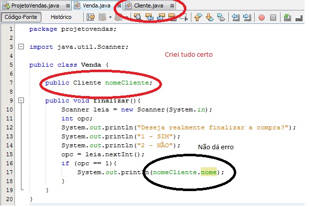Toggle bookmark on current line icon
Viewport: 311px width, 207px height.
(221, 17)
